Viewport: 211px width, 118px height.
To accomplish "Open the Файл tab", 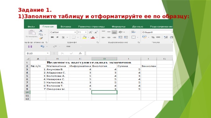I will tap(31, 27).
